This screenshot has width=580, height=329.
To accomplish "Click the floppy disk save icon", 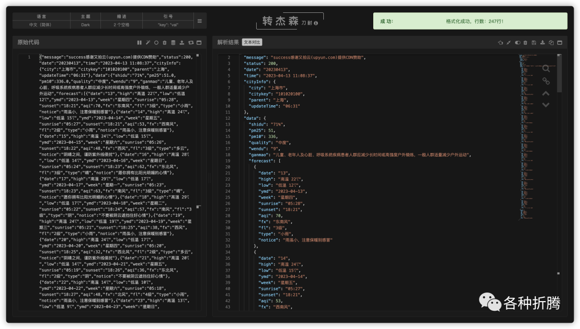I will [x=534, y=42].
